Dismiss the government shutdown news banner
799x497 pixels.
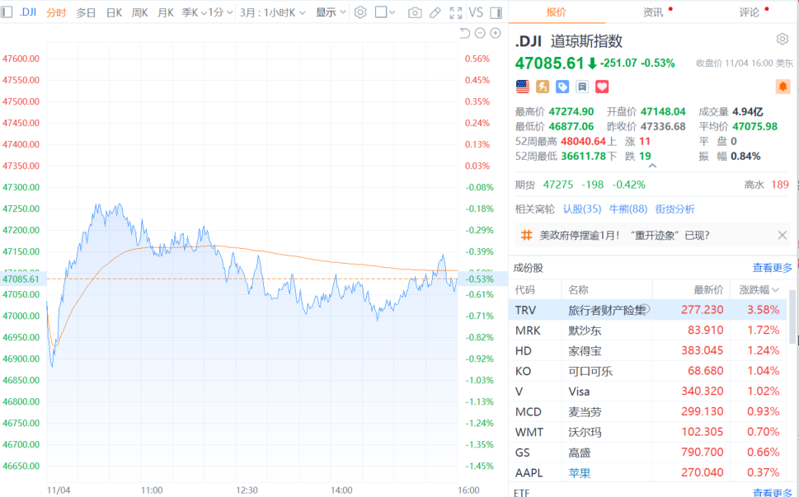pos(783,235)
